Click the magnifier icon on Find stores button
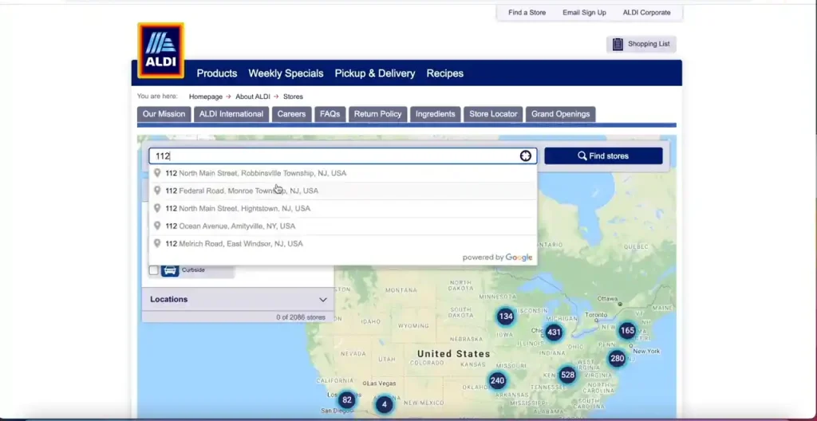Screen dimensions: 817x421 click(x=582, y=156)
